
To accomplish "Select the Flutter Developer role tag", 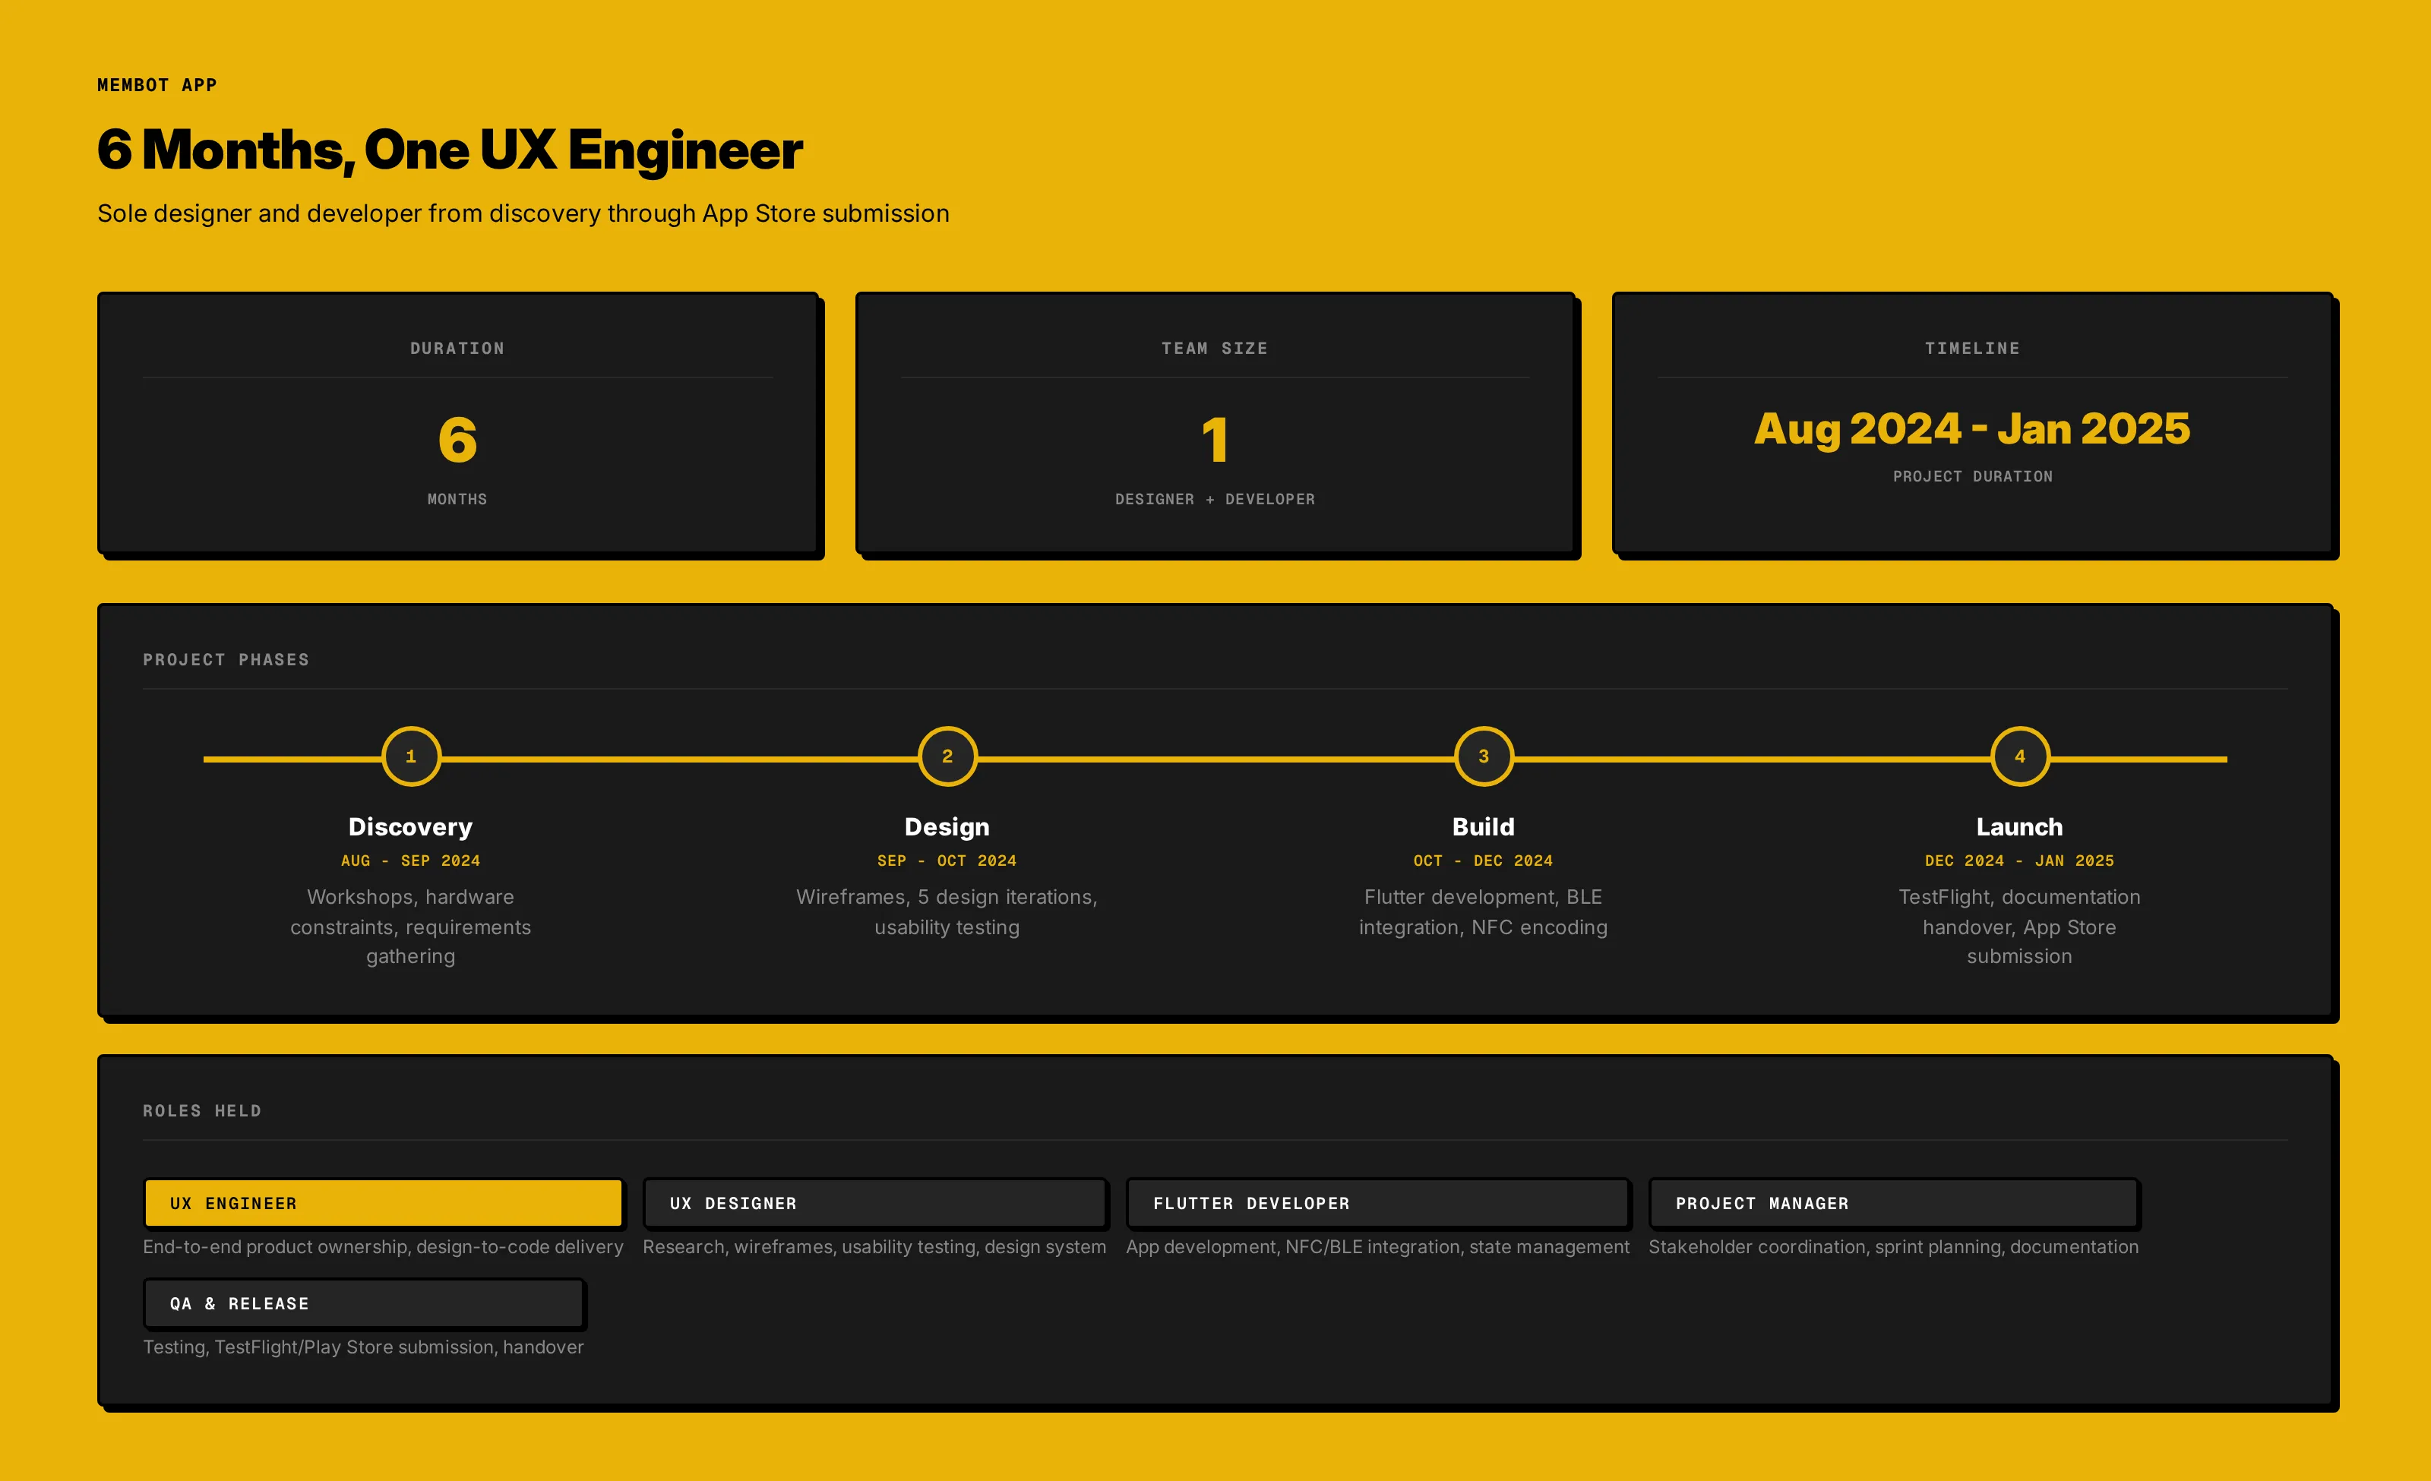I will [x=1377, y=1203].
